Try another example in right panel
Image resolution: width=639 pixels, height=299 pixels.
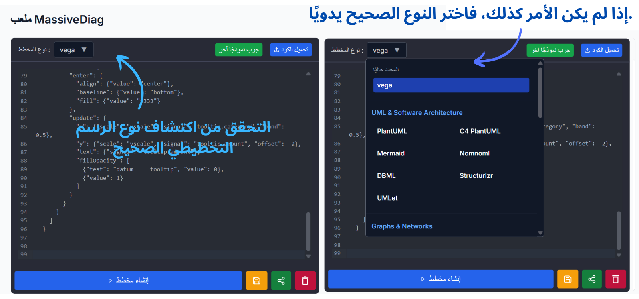click(x=550, y=50)
